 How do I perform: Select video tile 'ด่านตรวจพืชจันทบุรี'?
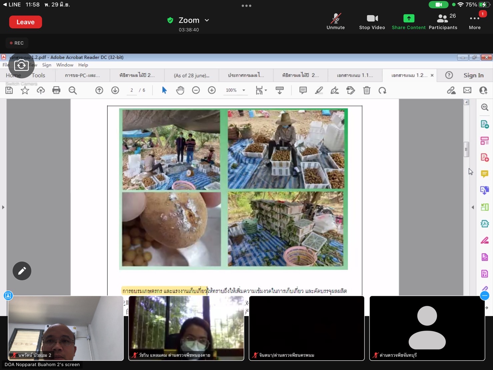tap(427, 328)
